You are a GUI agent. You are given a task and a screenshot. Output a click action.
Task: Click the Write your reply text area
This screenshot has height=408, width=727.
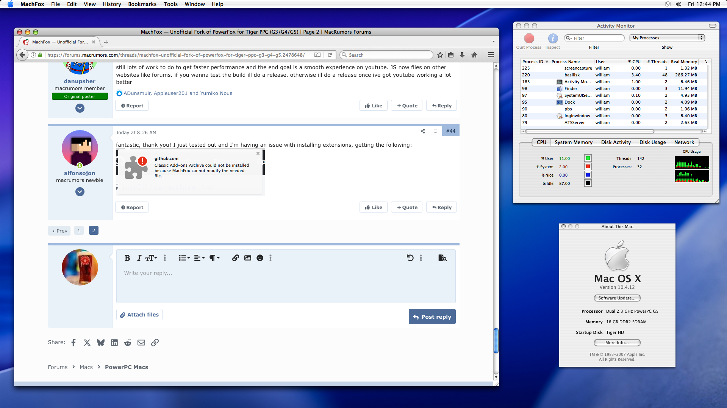(286, 284)
